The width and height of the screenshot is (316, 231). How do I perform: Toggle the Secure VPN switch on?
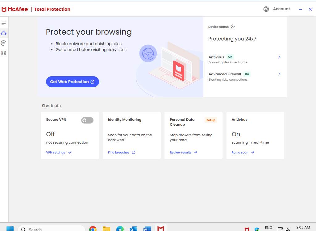(87, 120)
